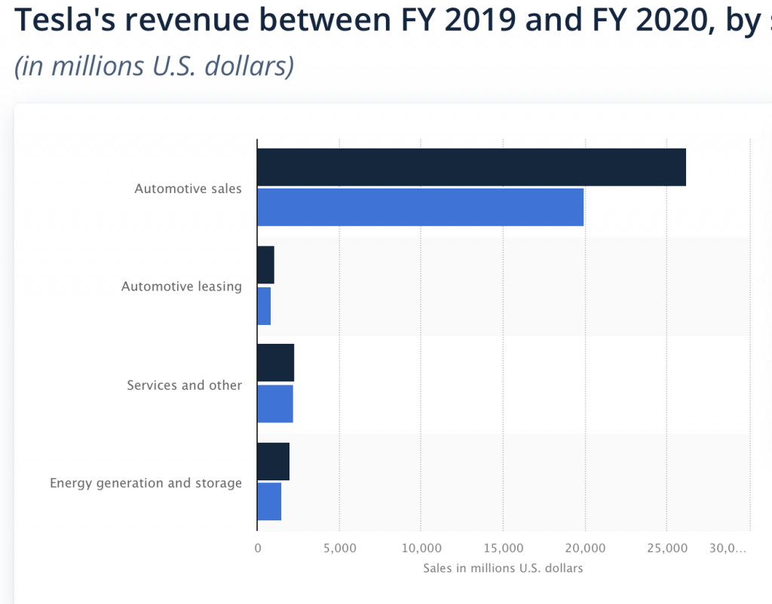Click the 'Automotive sales' category label
The width and height of the screenshot is (772, 604).
pos(188,189)
